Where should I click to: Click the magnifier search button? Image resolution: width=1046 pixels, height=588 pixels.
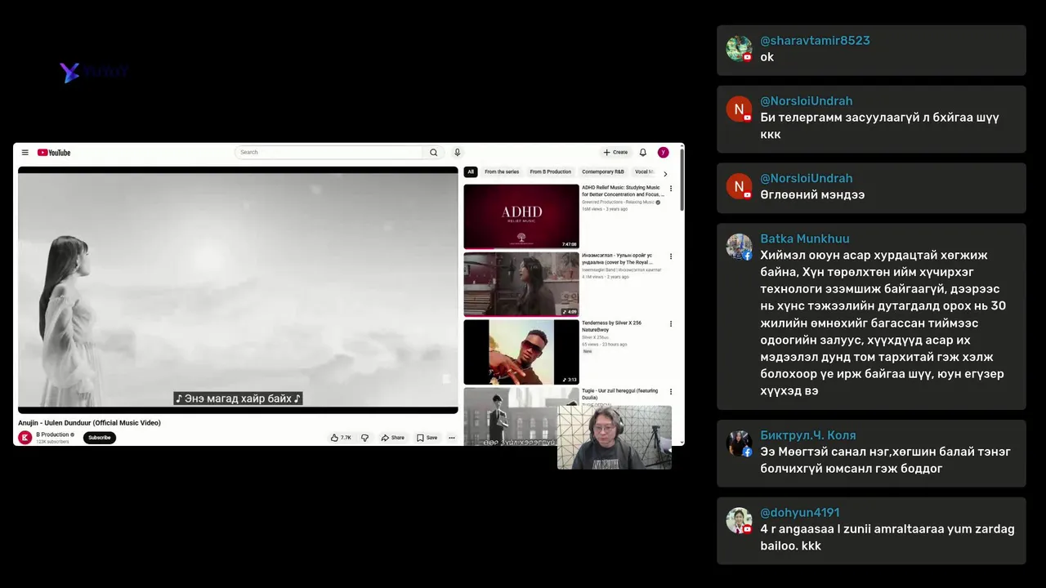coord(434,153)
